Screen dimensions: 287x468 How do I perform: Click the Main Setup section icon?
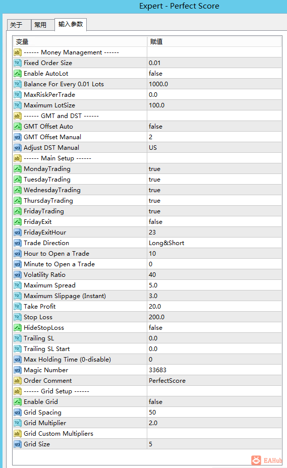click(x=18, y=158)
